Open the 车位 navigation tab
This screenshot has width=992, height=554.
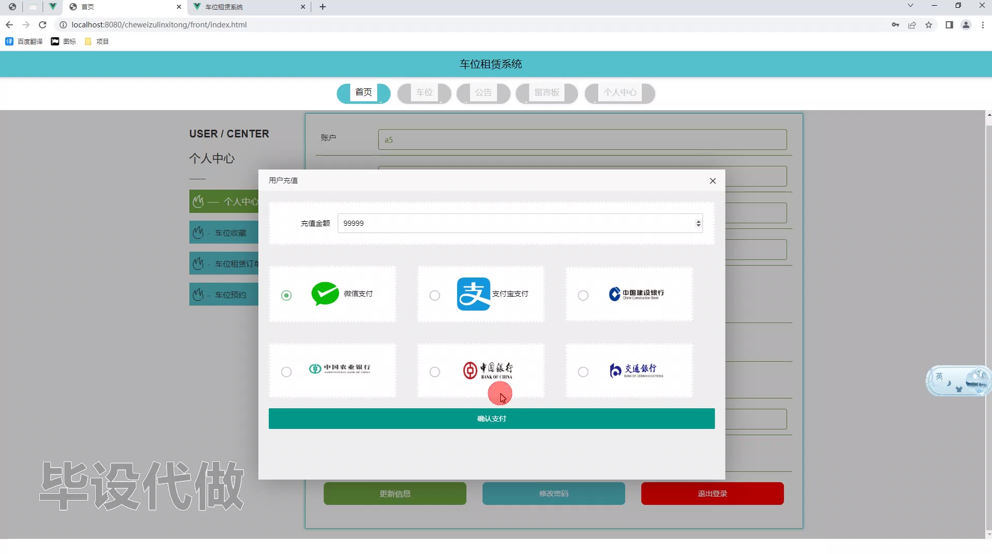pos(424,93)
